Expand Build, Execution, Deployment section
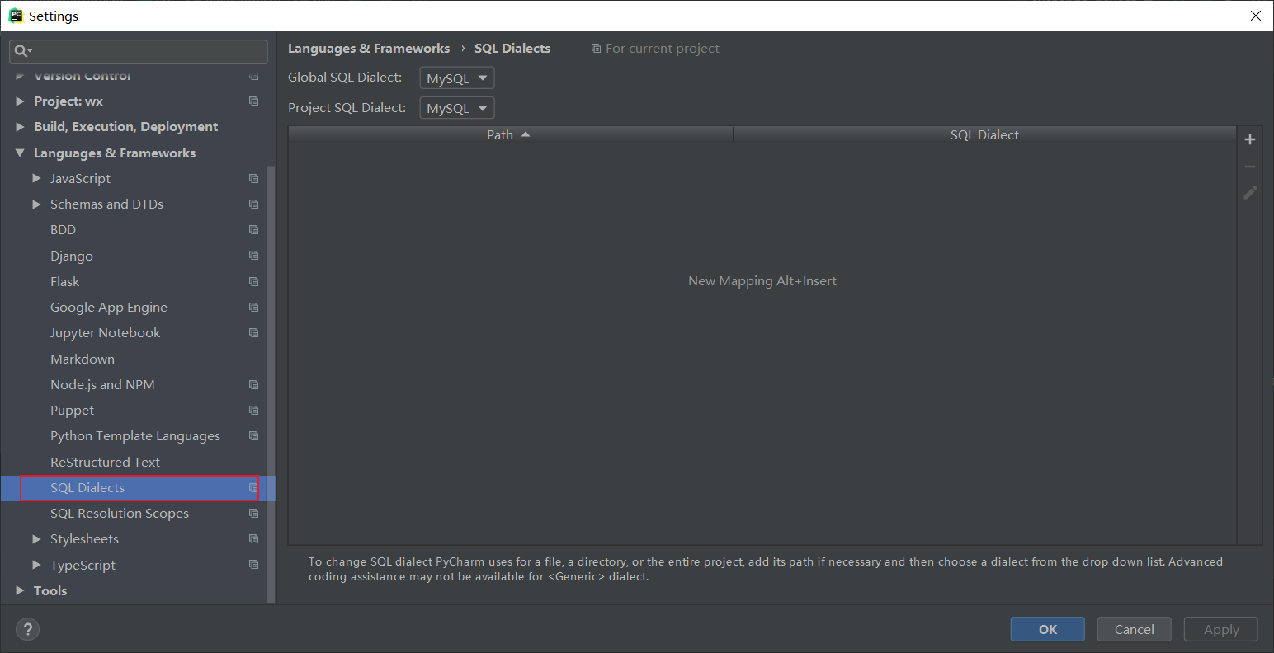The height and width of the screenshot is (653, 1274). tap(20, 127)
